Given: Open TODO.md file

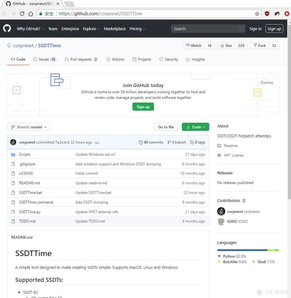Looking at the screenshot, I should tap(27, 221).
